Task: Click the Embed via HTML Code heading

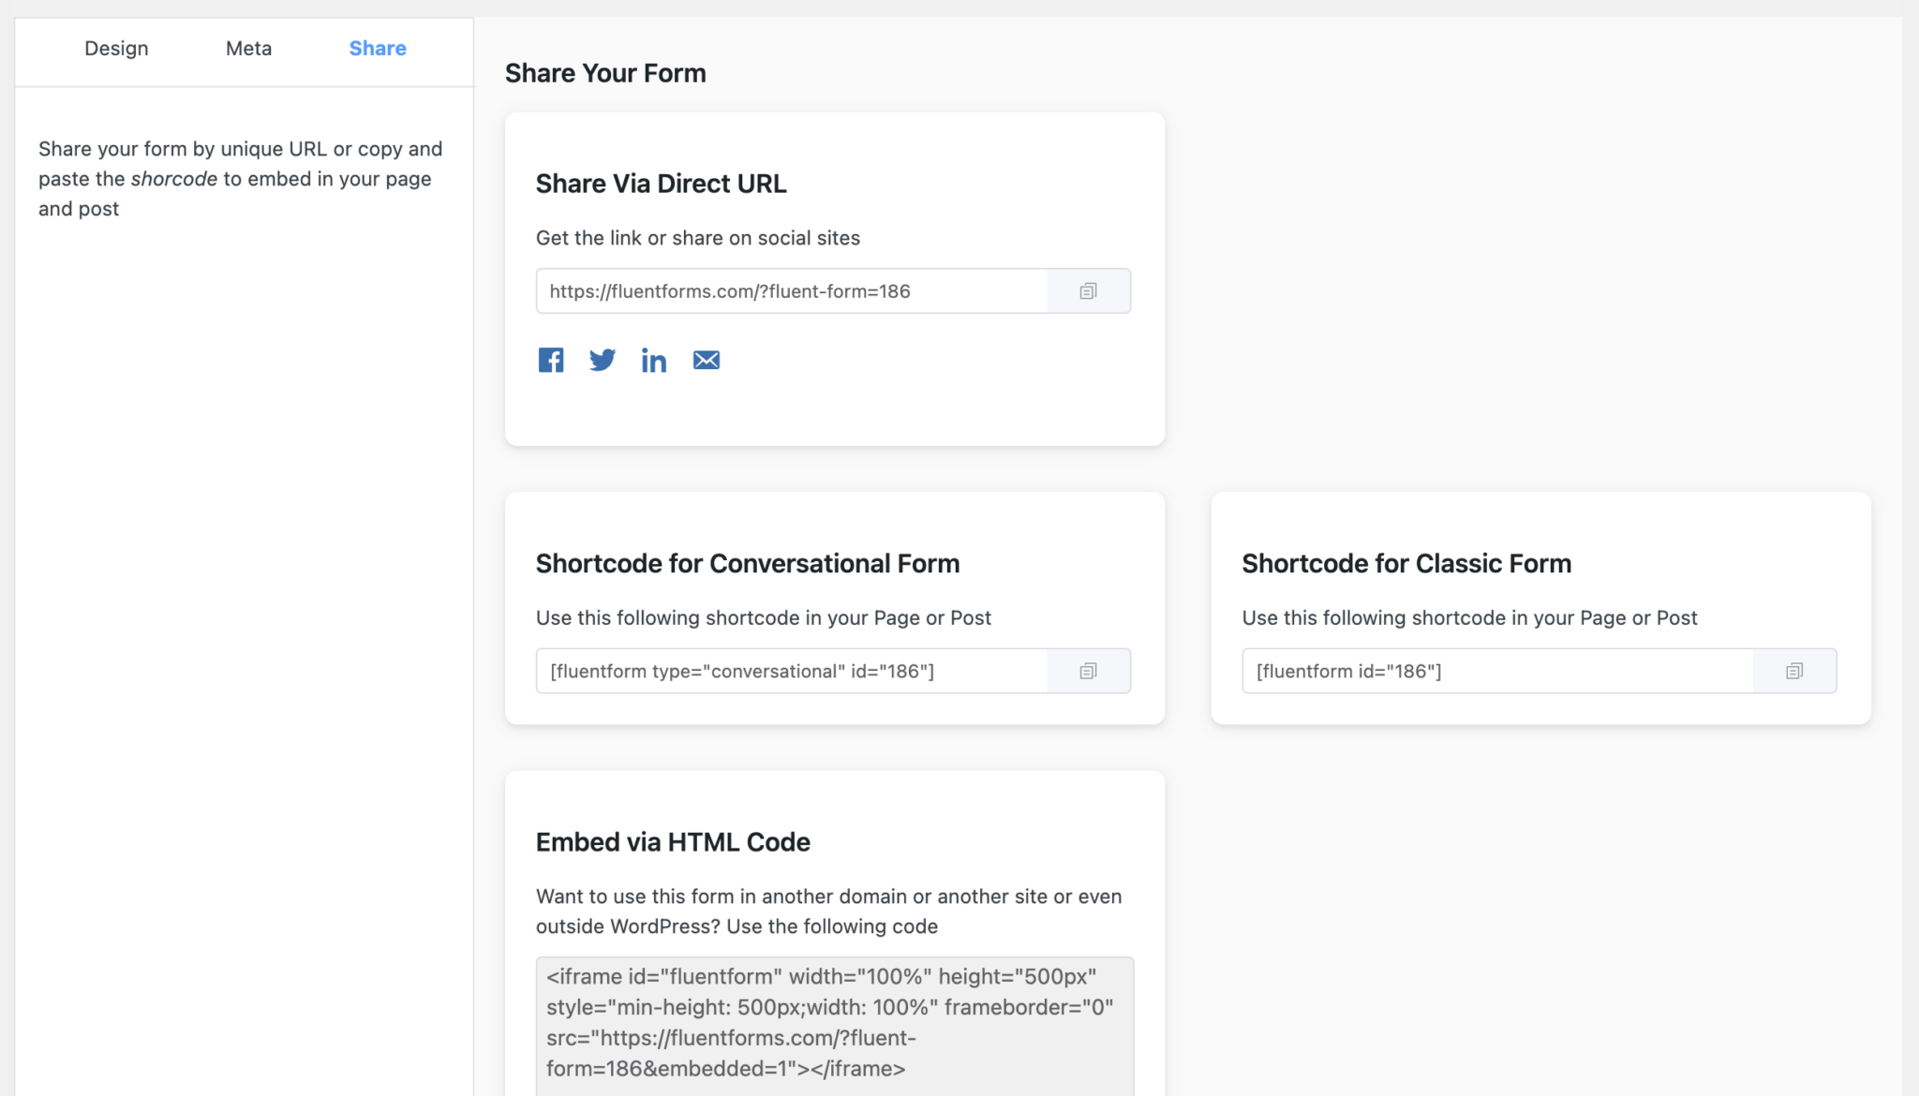Action: point(673,841)
